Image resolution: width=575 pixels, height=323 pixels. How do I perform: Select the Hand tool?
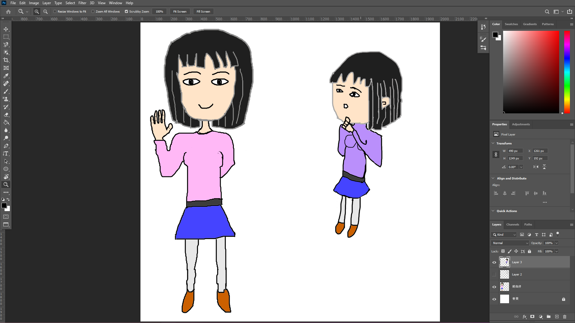tap(6, 177)
